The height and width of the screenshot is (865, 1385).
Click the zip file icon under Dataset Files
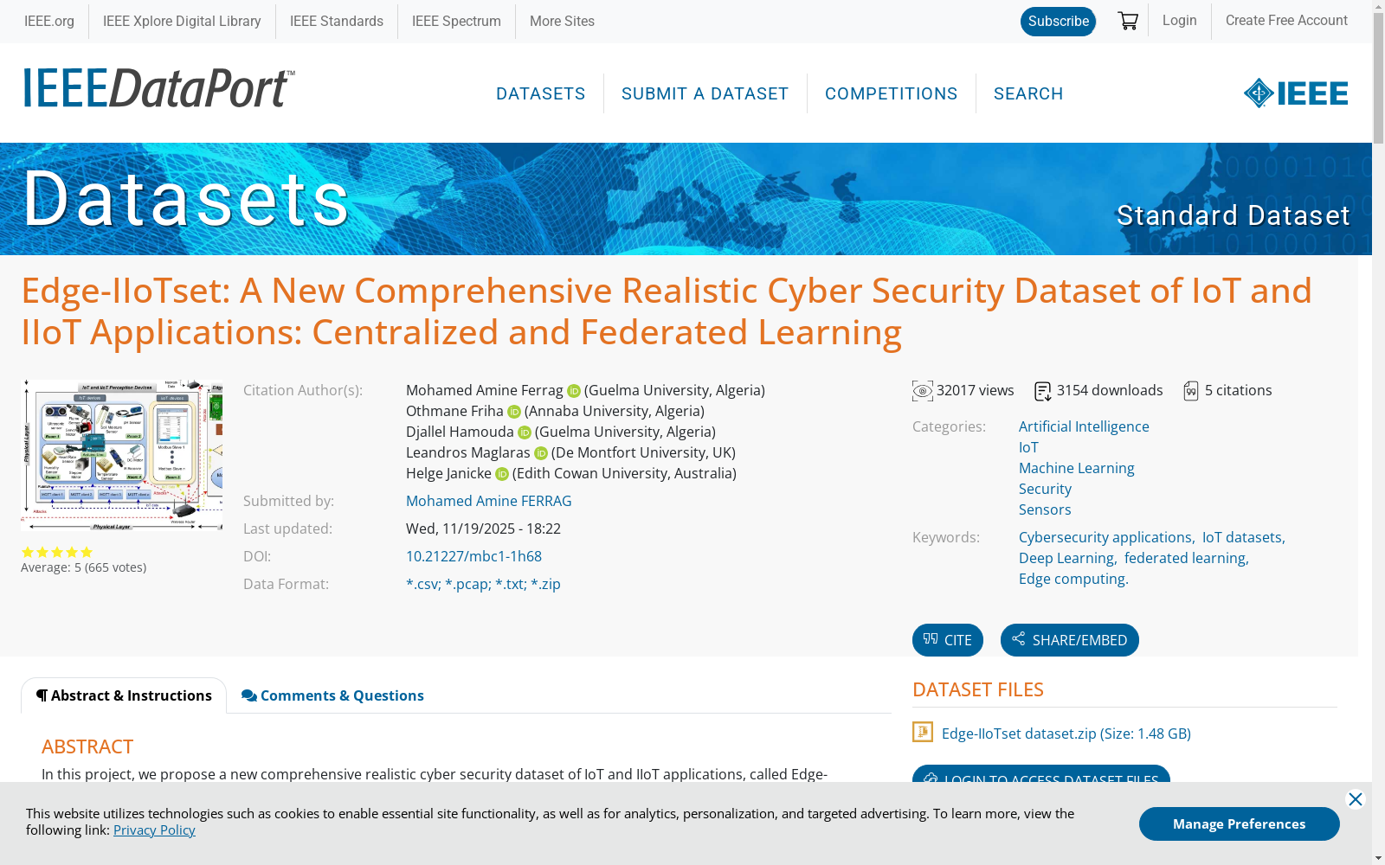point(923,732)
